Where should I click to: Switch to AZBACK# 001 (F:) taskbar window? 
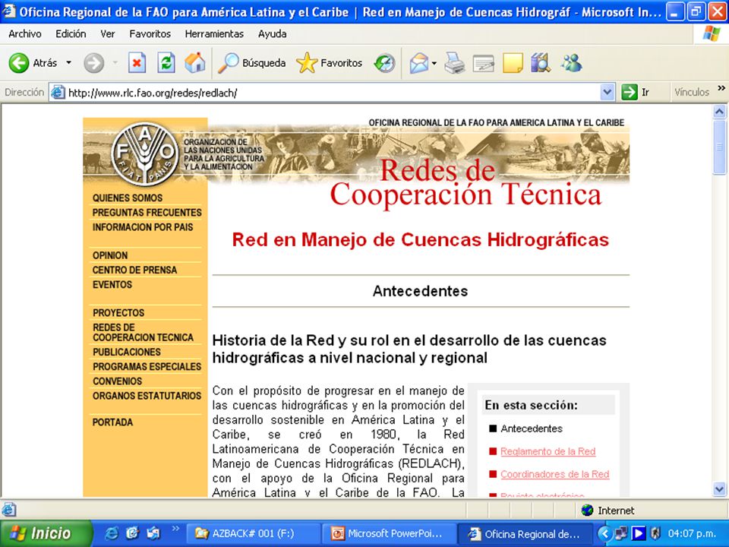pyautogui.click(x=254, y=533)
